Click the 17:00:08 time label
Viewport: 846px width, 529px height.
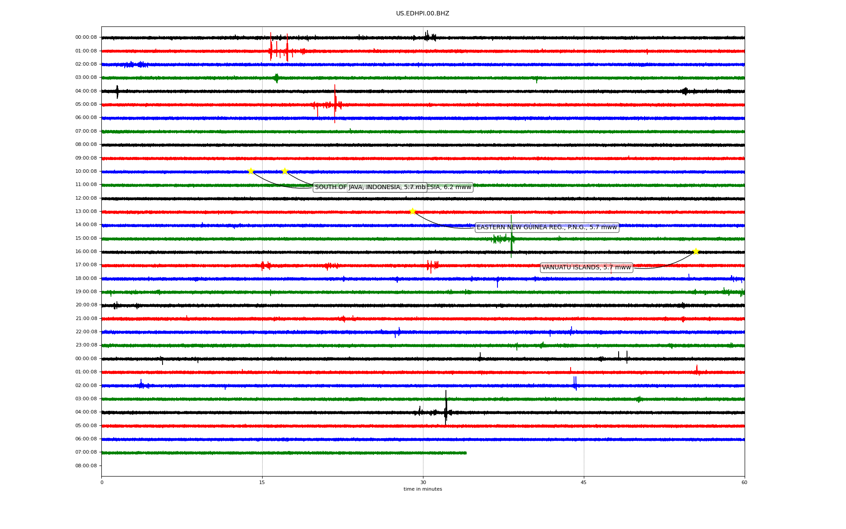click(86, 265)
